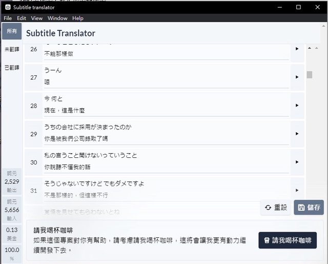Screen dimensions: 328x264
Task: Click the 重設 reset button
Action: pos(276,208)
